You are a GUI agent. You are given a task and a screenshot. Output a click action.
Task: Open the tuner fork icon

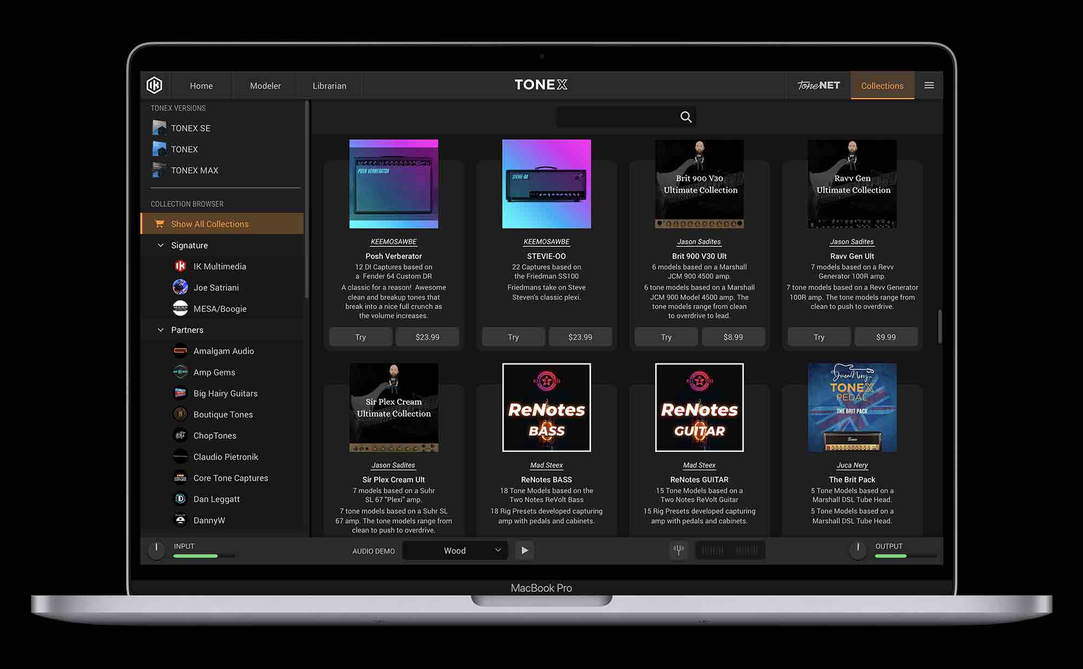[x=678, y=550]
